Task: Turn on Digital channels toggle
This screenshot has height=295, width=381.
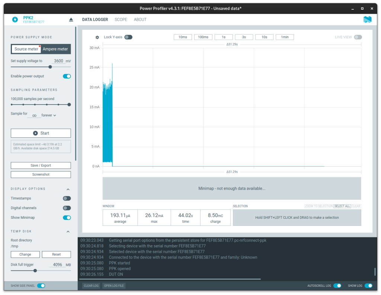Action: [67, 208]
